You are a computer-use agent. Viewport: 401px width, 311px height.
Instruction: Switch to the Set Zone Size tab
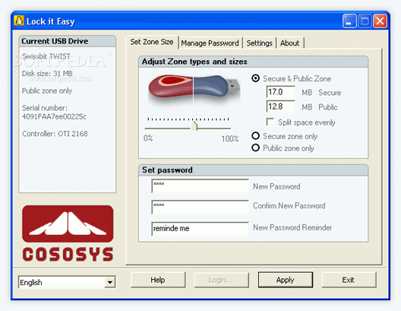pyautogui.click(x=152, y=42)
